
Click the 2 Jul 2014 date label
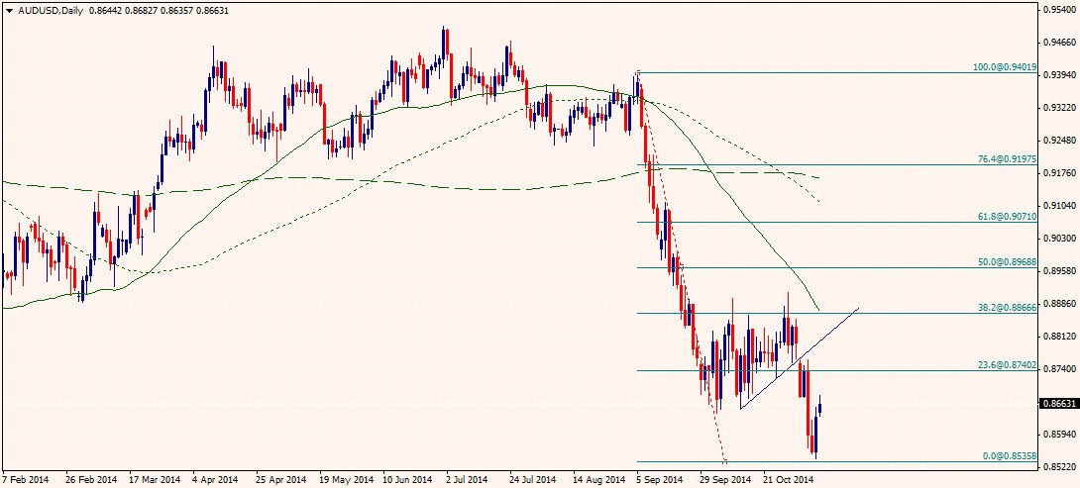pos(469,479)
